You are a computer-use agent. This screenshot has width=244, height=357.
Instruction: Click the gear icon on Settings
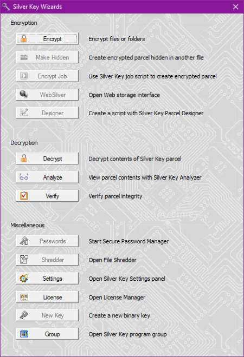tap(24, 278)
